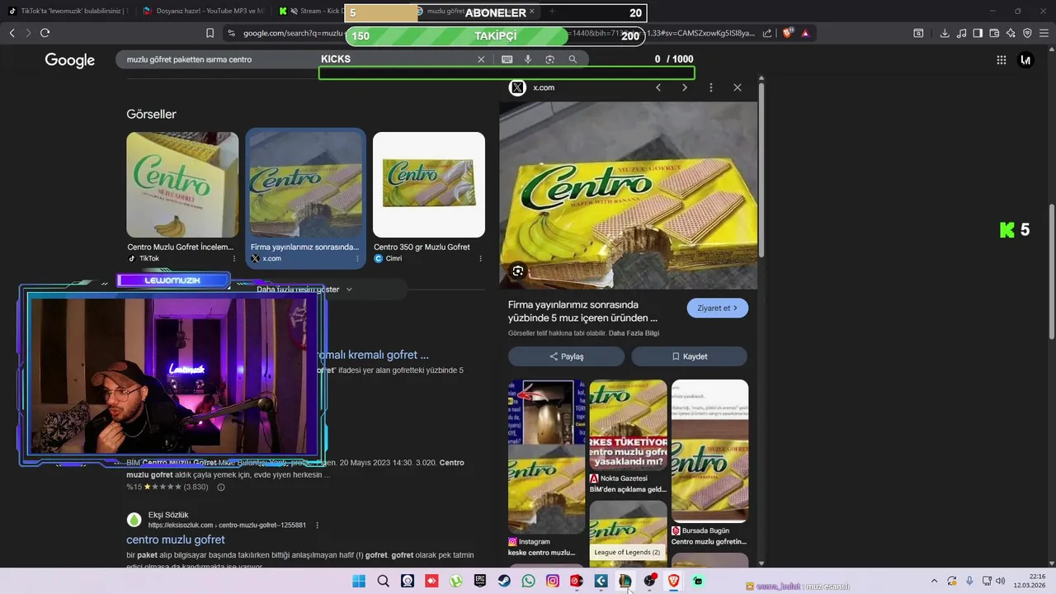Viewport: 1056px width, 594px height.
Task: Open the TikTok Centro wafer thumbnail
Action: tap(182, 185)
